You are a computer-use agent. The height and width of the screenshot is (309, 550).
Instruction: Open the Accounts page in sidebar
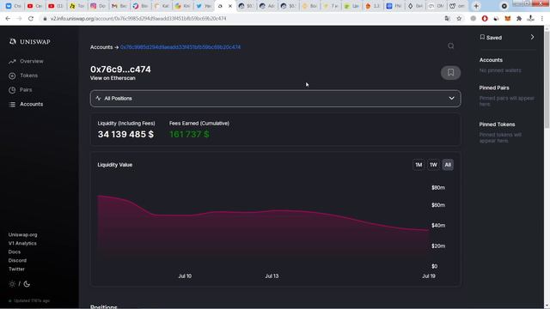point(32,105)
